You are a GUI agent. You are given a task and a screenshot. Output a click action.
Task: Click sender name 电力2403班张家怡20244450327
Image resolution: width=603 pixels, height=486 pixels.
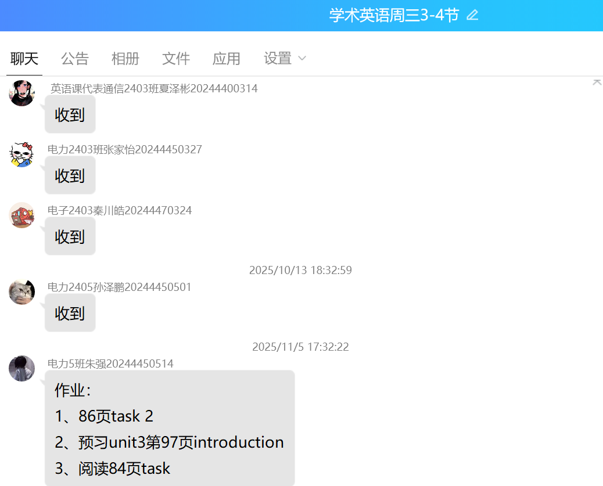pos(125,150)
